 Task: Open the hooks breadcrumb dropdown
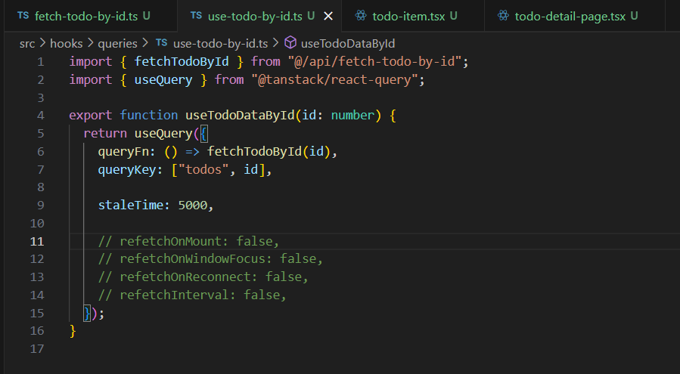tap(66, 43)
